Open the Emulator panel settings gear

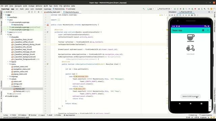click(x=209, y=12)
